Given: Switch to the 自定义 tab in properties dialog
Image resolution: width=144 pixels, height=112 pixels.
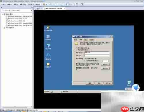Looking at the screenshot, I should [x=92, y=40].
